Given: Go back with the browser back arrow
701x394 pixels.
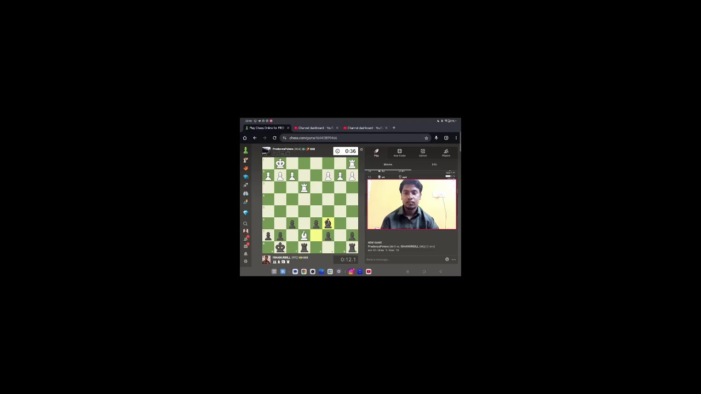Looking at the screenshot, I should pyautogui.click(x=255, y=138).
